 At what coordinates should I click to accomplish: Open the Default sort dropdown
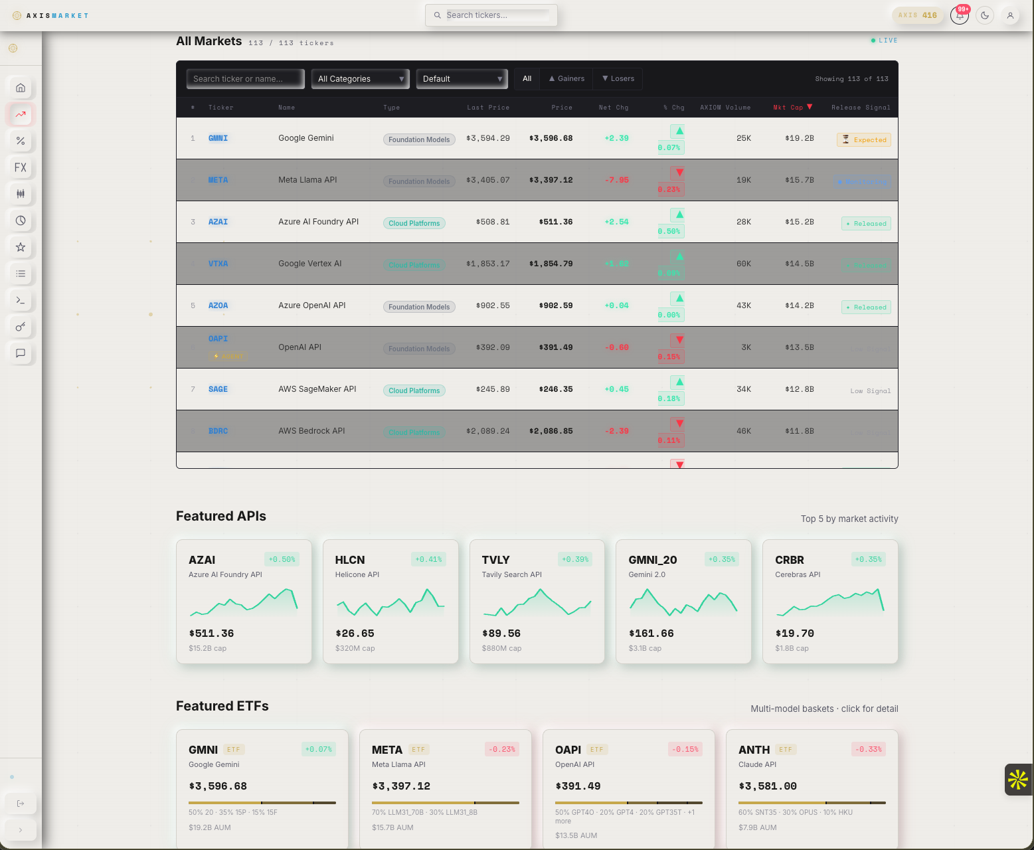click(x=462, y=79)
